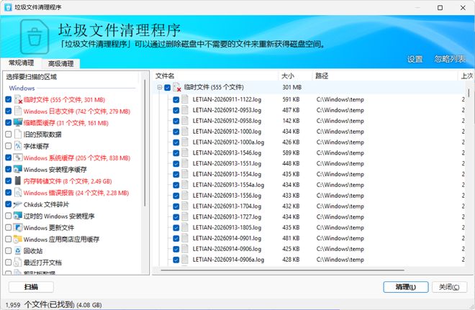This screenshot has height=310, width=475.
Task: Switch to 常规清理 tab
Action: [x=21, y=63]
